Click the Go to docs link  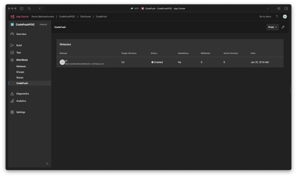pos(265,17)
